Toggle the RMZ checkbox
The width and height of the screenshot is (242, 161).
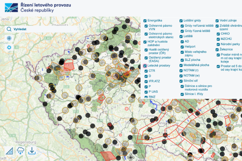[x=146, y=97]
